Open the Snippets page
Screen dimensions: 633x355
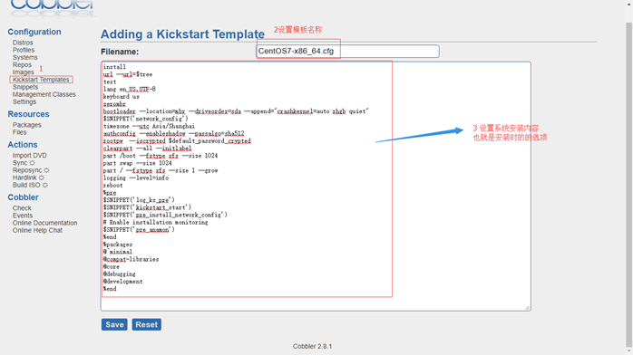25,87
